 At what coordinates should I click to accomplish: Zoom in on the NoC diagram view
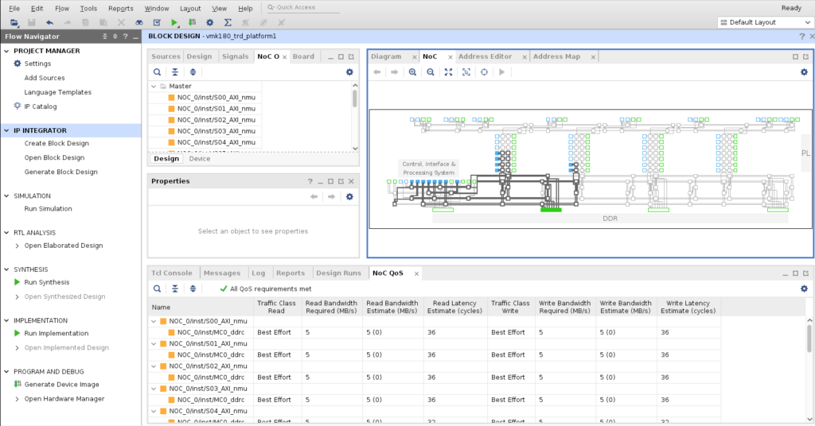tap(412, 72)
